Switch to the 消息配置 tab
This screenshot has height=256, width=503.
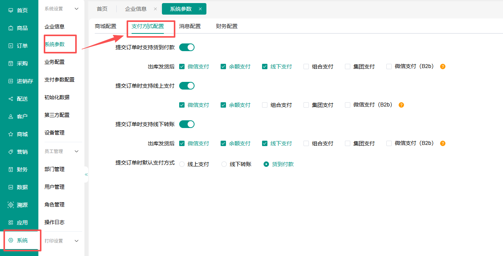coord(190,26)
